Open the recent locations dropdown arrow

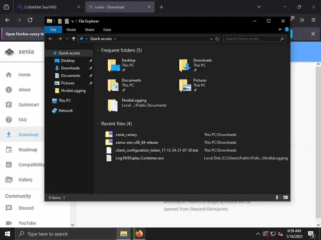[x=67, y=39]
